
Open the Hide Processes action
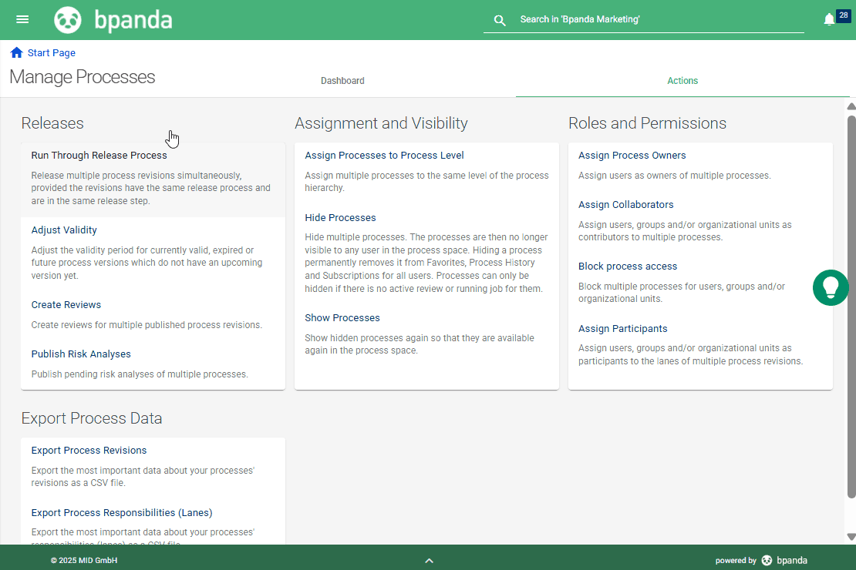340,217
